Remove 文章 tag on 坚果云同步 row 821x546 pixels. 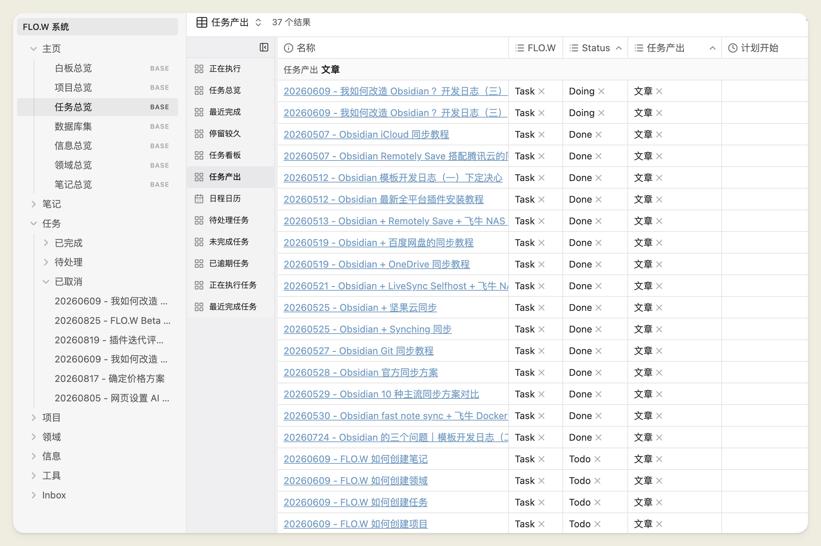click(659, 308)
